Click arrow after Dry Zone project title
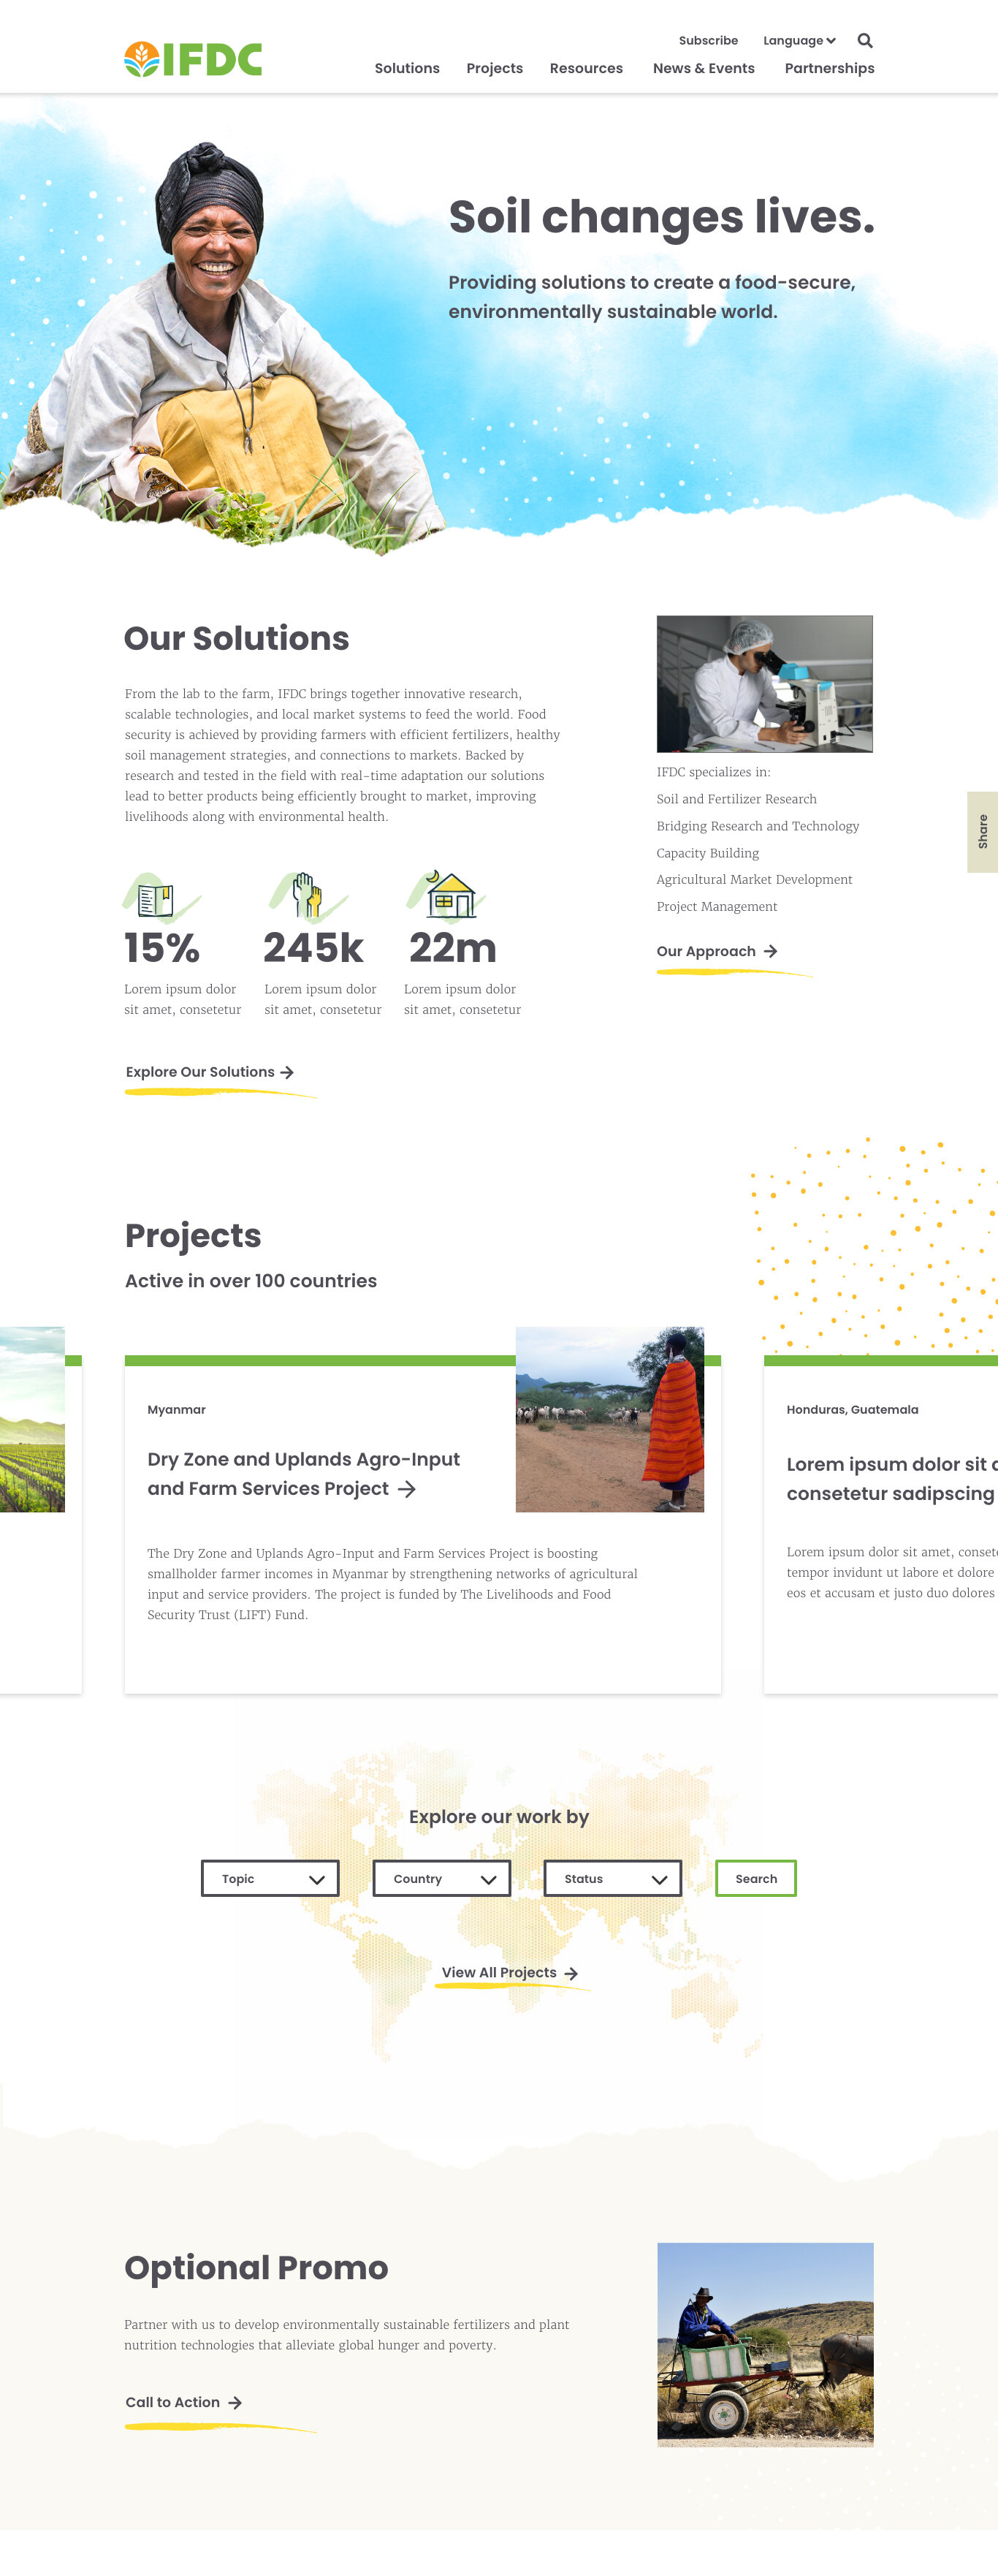Viewport: 998px width, 2576px height. click(x=407, y=1489)
